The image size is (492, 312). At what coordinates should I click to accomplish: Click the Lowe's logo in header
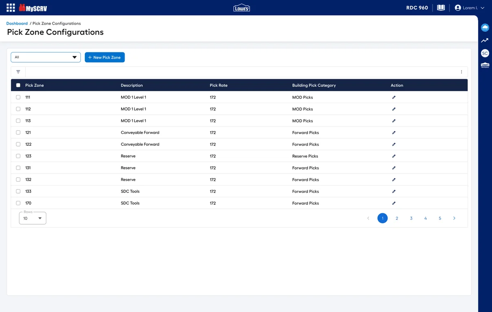(x=241, y=8)
